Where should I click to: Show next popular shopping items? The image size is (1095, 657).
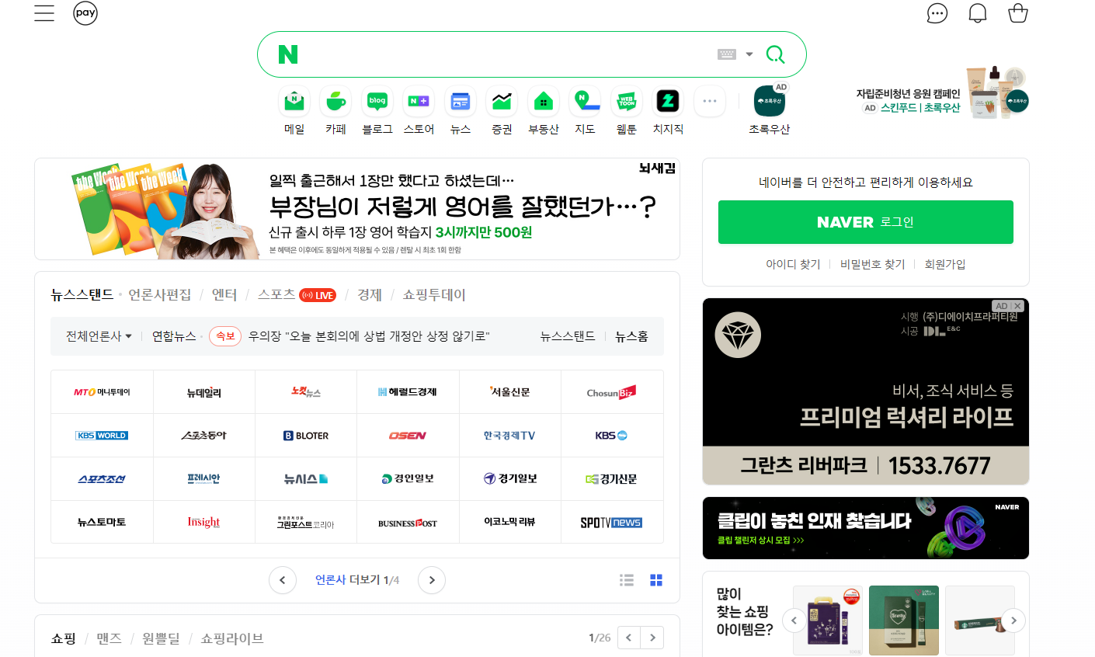pos(1013,620)
